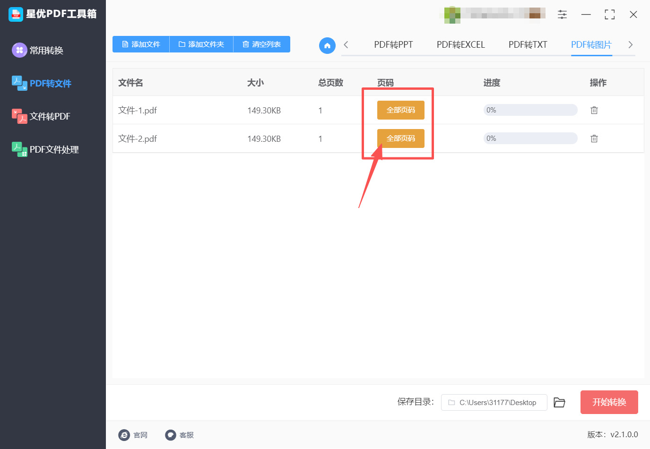Delete 文件-1.pdf with its trash icon
Screen dimensions: 650x449
[594, 110]
